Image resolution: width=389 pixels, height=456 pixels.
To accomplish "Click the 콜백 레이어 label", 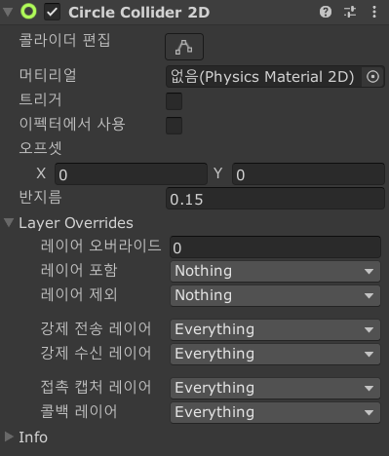I will [x=79, y=411].
